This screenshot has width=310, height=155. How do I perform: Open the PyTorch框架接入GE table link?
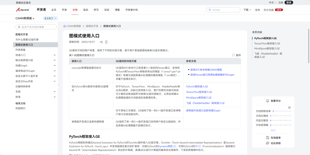(x=197, y=87)
